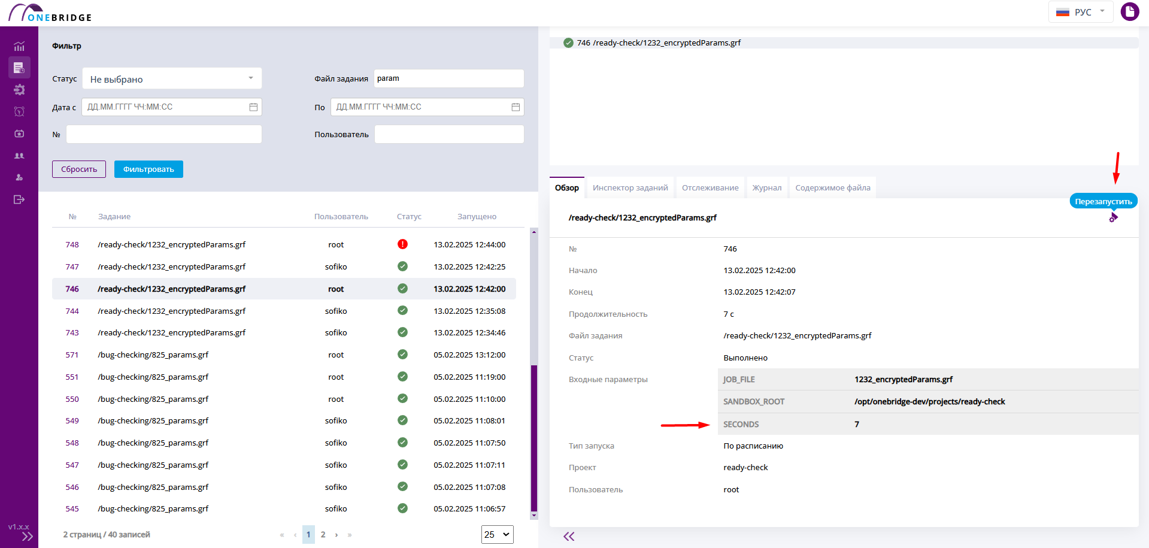Open calendar picker for 'Дата с' field

click(253, 107)
